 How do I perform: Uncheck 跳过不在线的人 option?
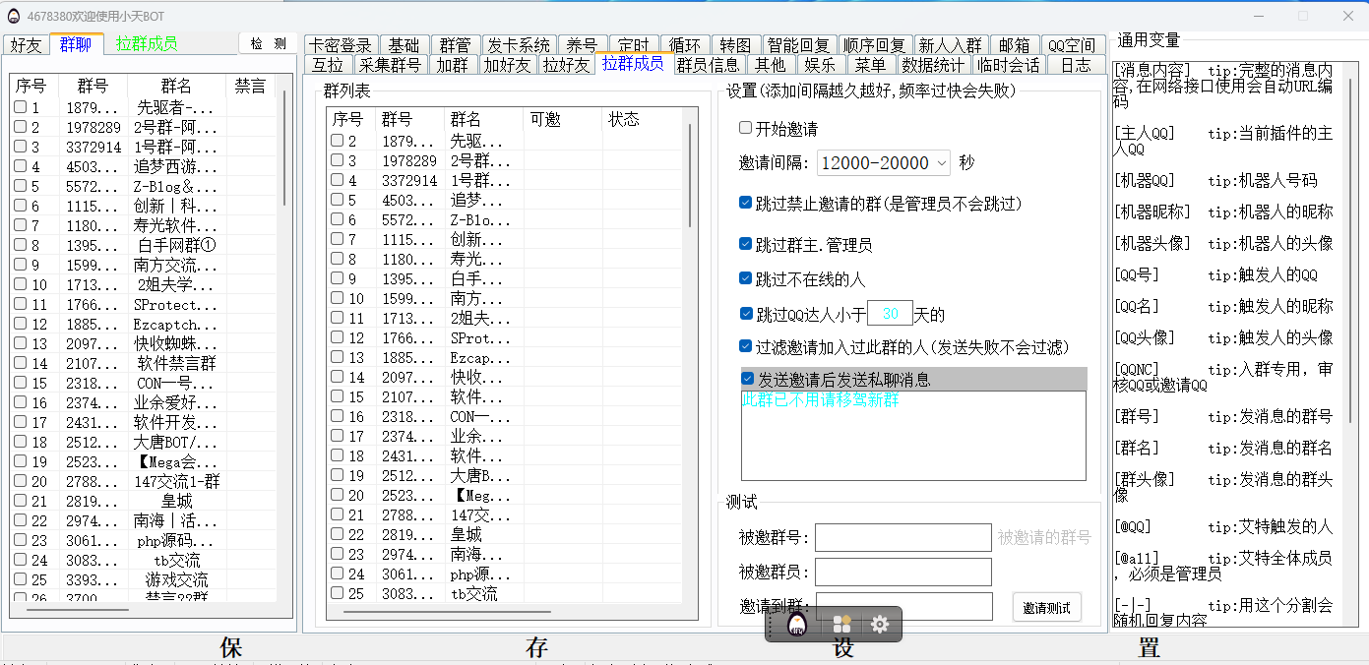(x=746, y=278)
